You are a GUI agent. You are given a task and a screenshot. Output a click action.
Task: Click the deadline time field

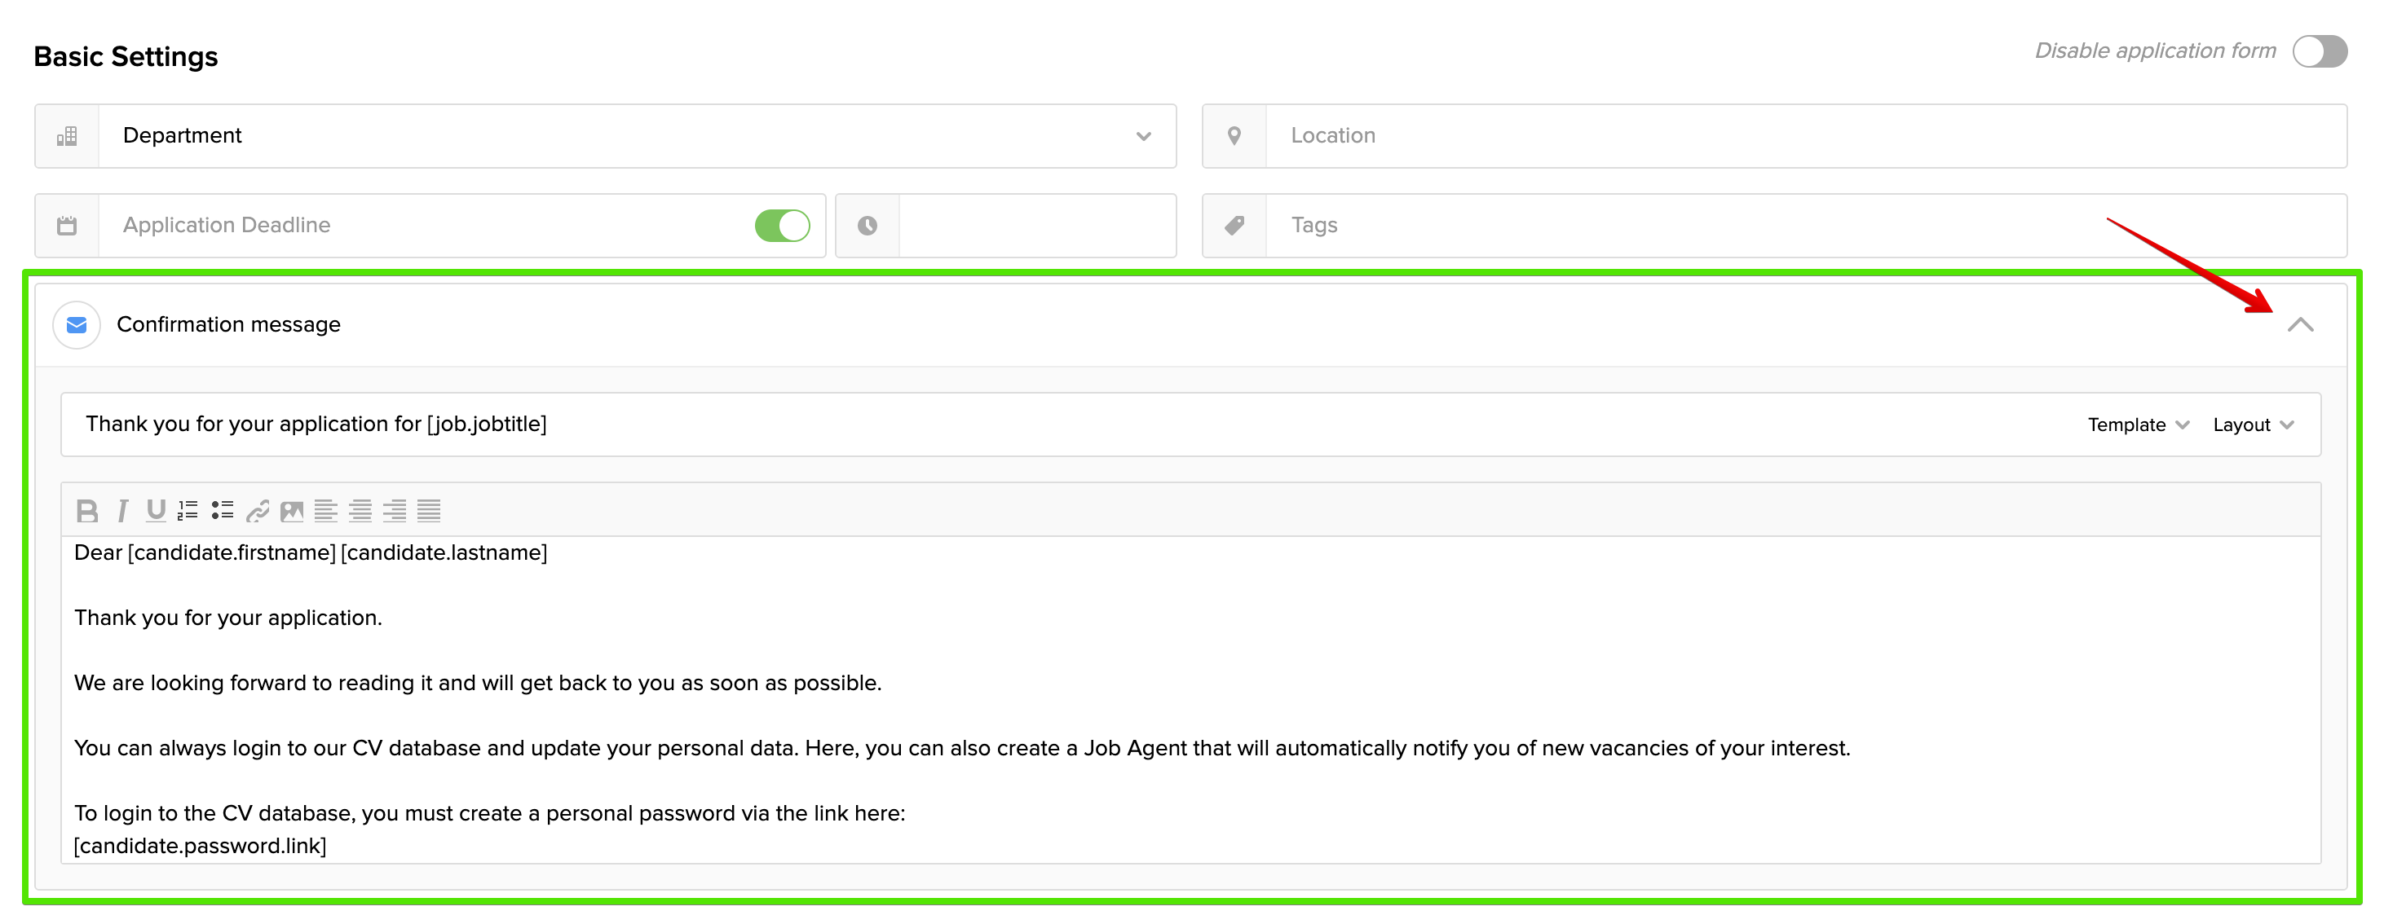1036,226
